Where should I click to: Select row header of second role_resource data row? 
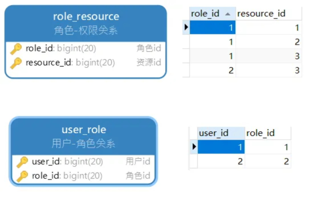pos(186,42)
